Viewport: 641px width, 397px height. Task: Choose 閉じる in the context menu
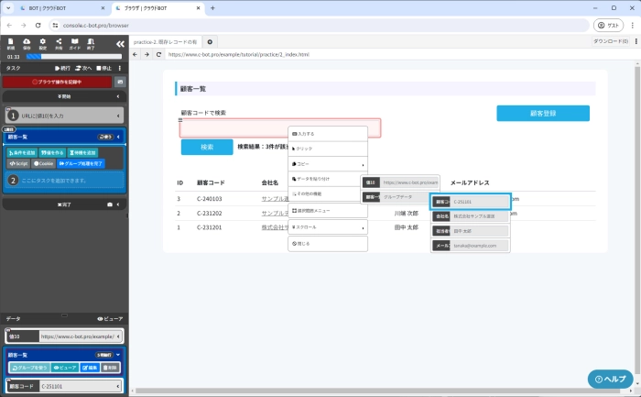tap(327, 244)
